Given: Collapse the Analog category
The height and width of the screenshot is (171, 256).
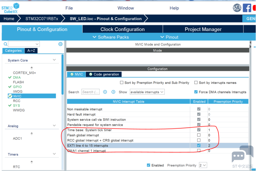Looking at the screenshot, I should tap(54, 126).
